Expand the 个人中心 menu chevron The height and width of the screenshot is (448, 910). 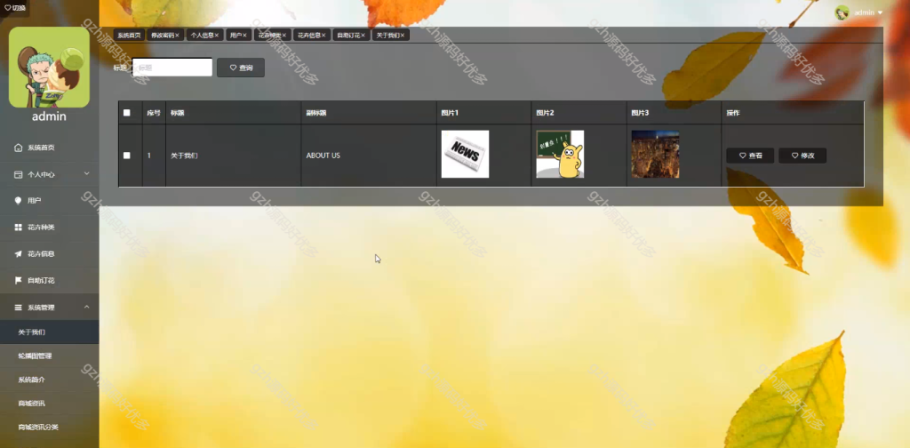pos(86,173)
